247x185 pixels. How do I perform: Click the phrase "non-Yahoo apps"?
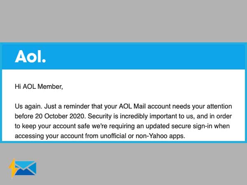pos(160,136)
